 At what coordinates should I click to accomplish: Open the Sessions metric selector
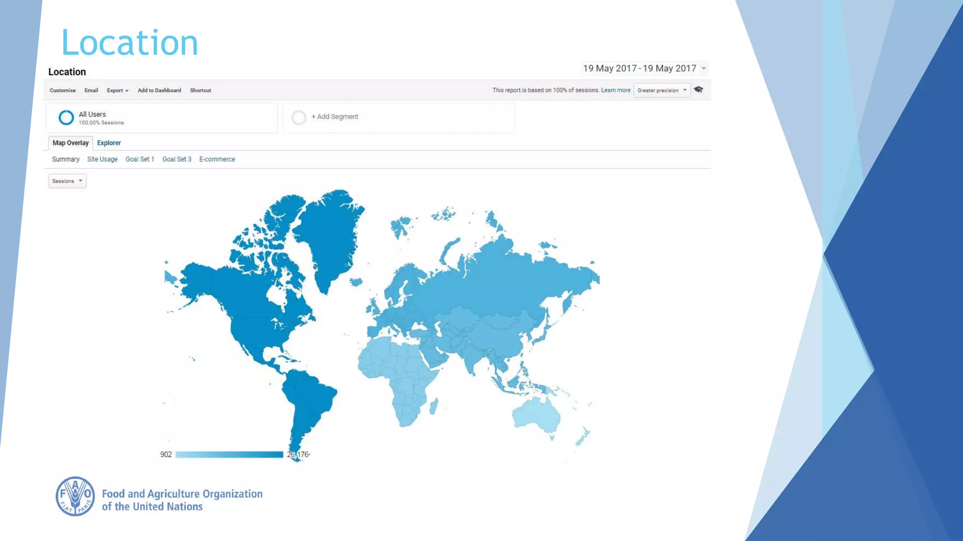click(67, 181)
